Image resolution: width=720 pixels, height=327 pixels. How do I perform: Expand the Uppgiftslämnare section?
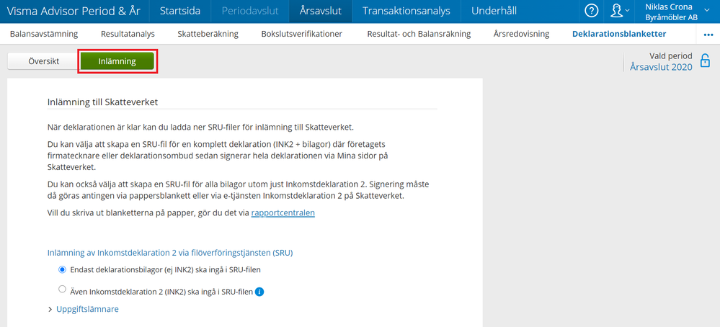[x=83, y=309]
